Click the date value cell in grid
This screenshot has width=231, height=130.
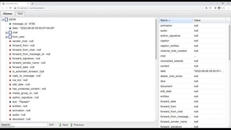209,71
